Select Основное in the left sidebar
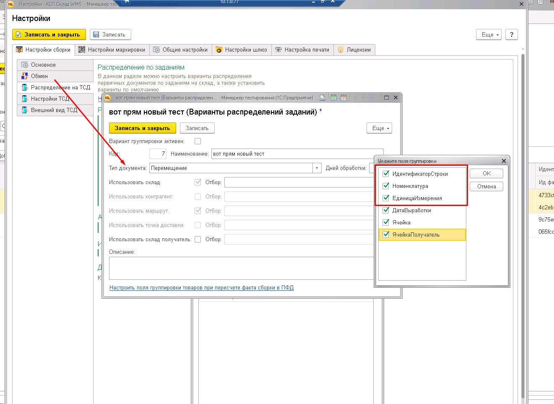This screenshot has height=404, width=554. (x=55, y=65)
